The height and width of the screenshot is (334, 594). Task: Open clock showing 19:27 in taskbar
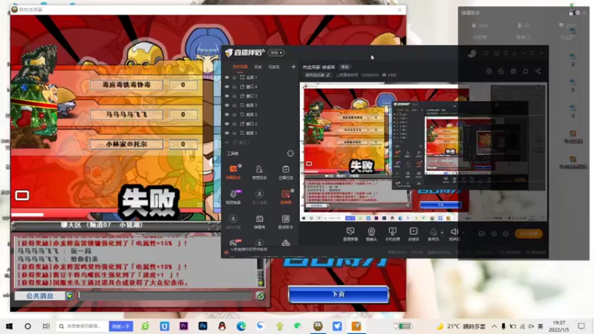[x=559, y=326]
